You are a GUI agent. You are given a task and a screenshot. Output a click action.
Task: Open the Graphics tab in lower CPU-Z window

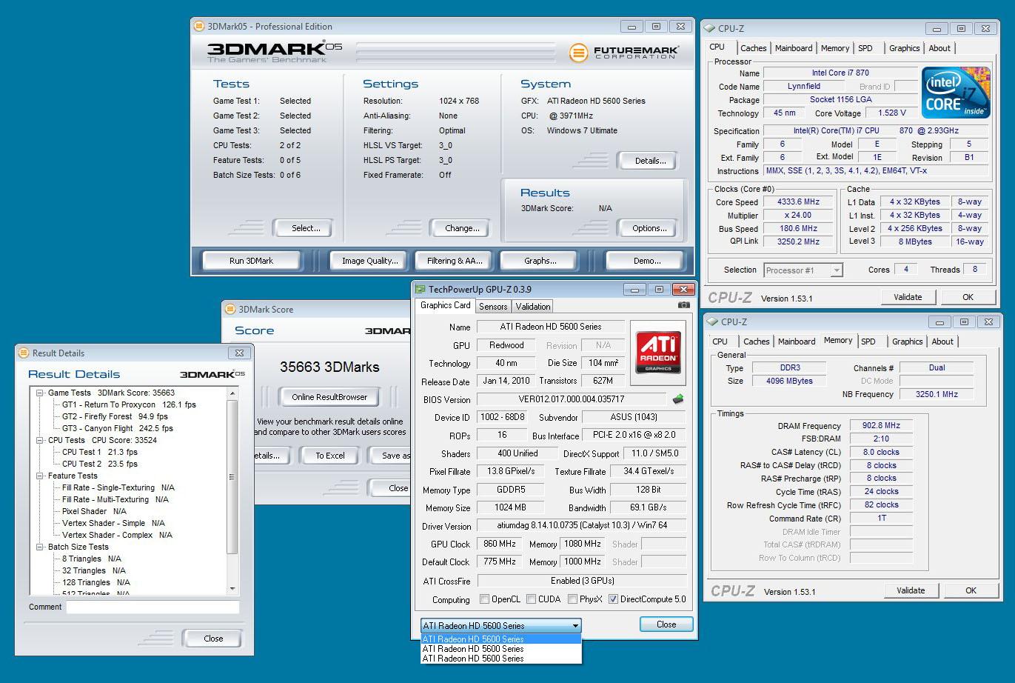907,341
